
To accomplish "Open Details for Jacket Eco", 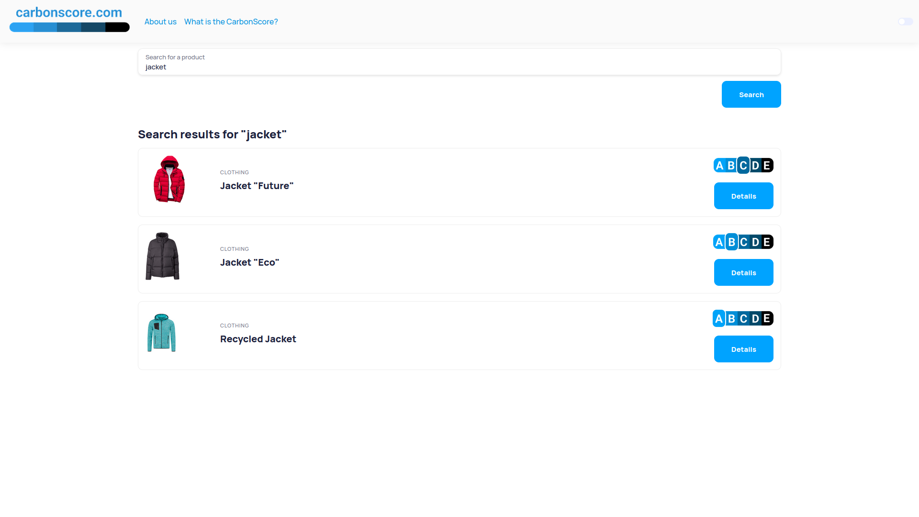I will coord(743,272).
